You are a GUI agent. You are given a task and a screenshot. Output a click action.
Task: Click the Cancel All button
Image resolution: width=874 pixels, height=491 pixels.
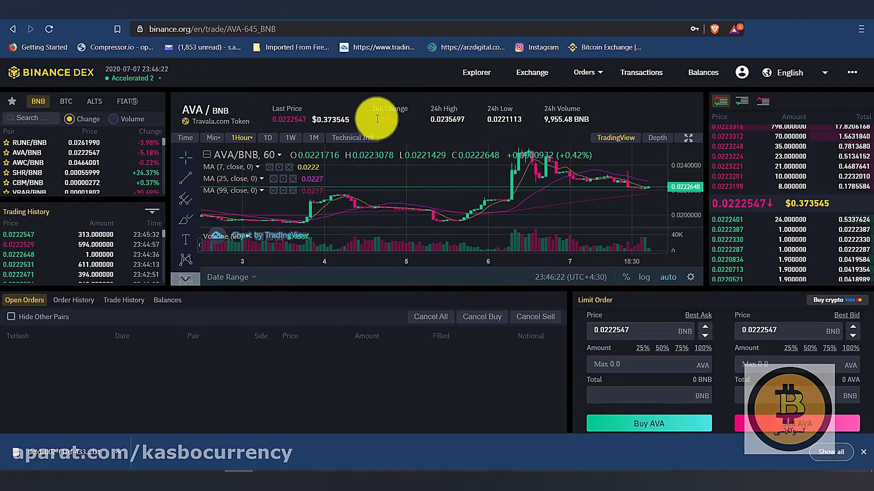pos(430,317)
